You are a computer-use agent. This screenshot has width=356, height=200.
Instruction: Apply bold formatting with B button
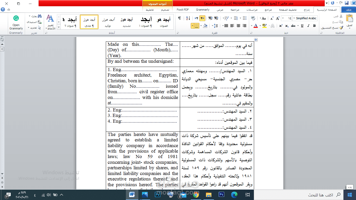(315, 26)
